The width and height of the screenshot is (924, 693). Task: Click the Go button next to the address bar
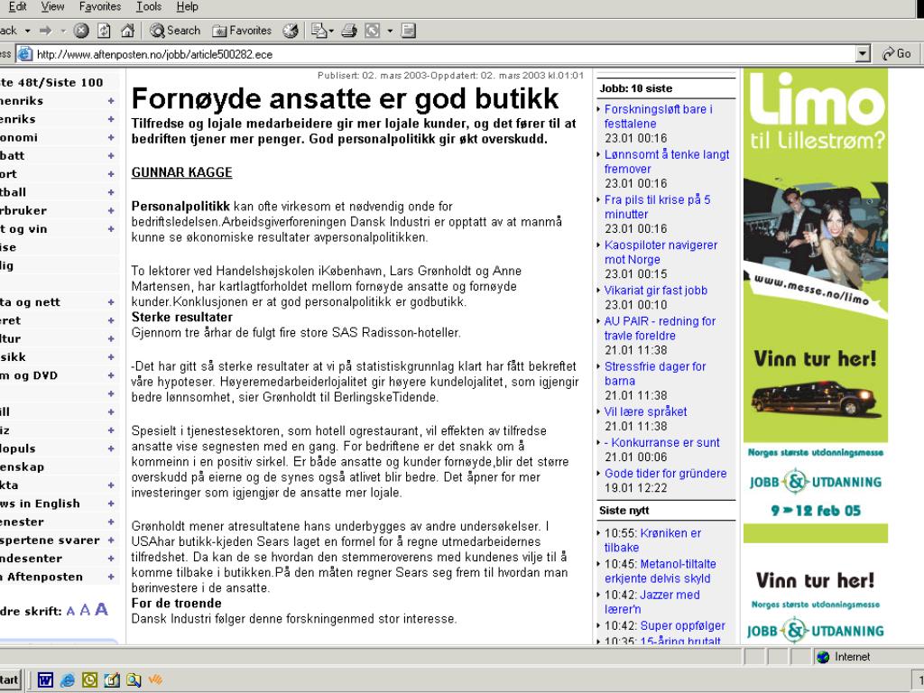896,54
